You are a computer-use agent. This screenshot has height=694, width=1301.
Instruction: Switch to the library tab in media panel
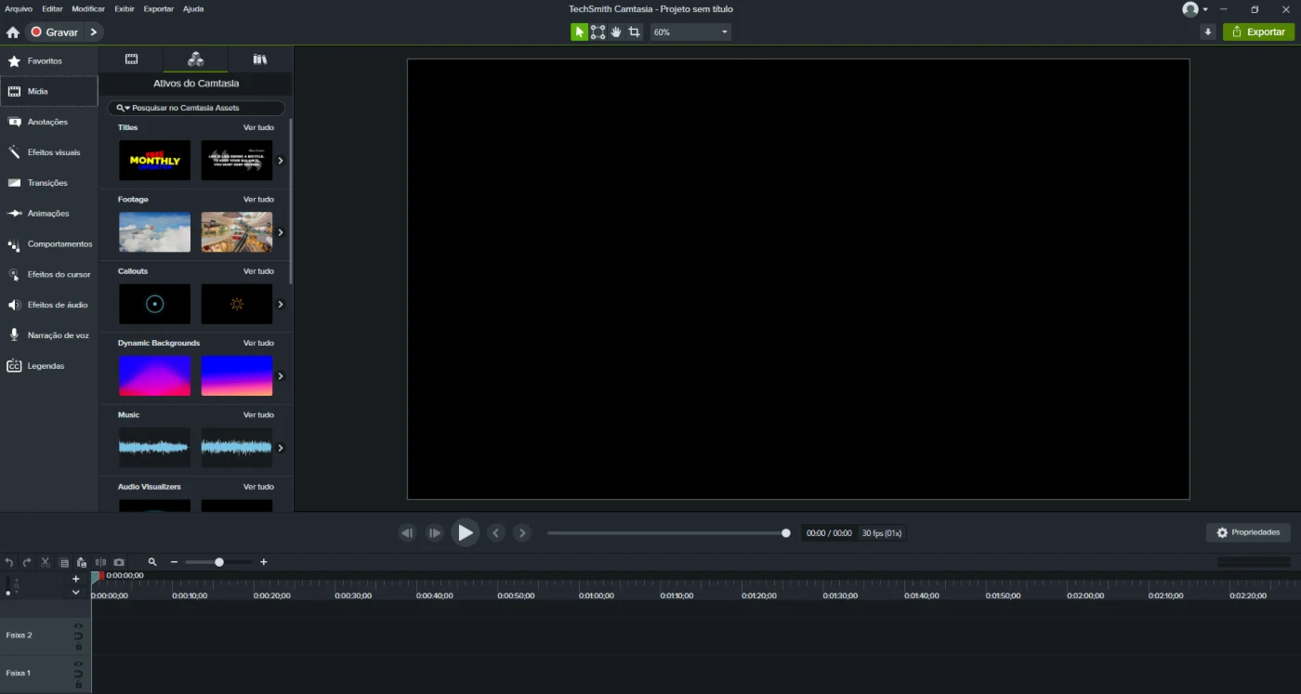pyautogui.click(x=259, y=58)
